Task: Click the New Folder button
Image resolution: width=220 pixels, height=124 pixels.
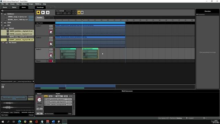Action: click(x=4, y=115)
